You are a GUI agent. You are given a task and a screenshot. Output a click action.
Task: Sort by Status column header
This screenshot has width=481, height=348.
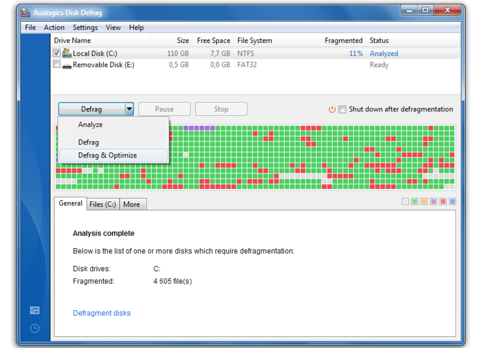[413, 40]
